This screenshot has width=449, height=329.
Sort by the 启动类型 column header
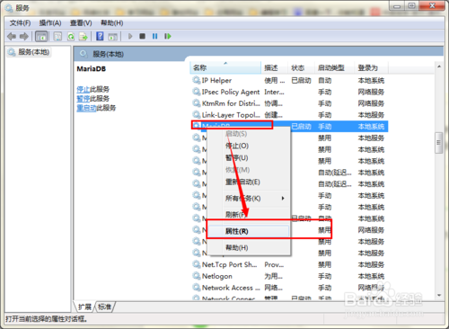pyautogui.click(x=335, y=67)
